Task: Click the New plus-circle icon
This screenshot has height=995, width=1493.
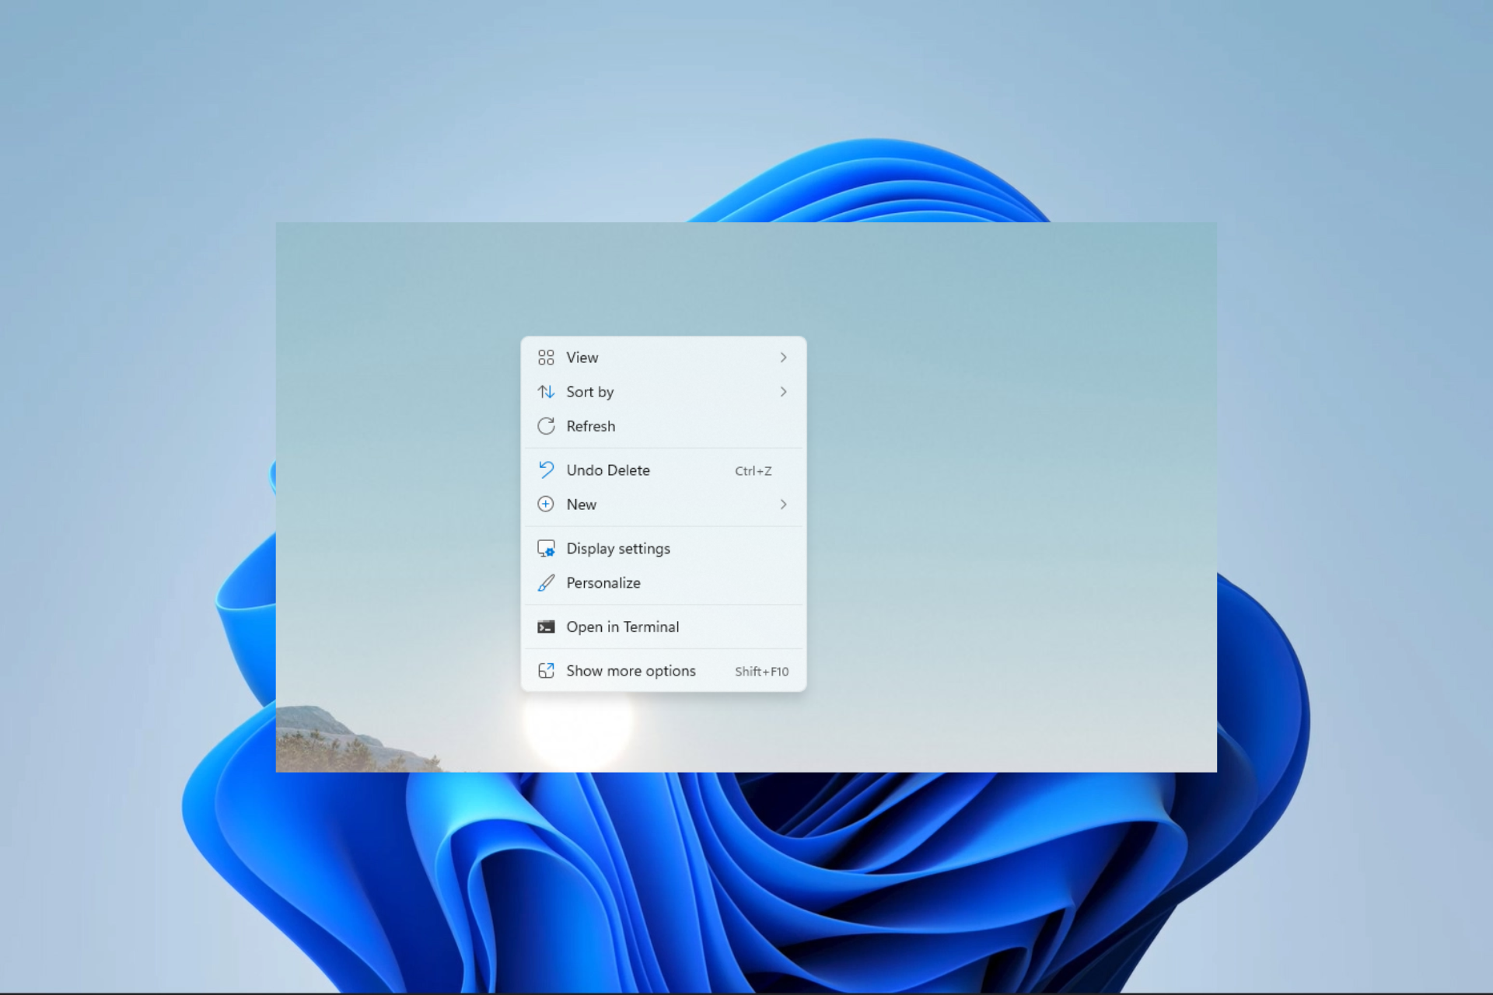Action: click(546, 504)
